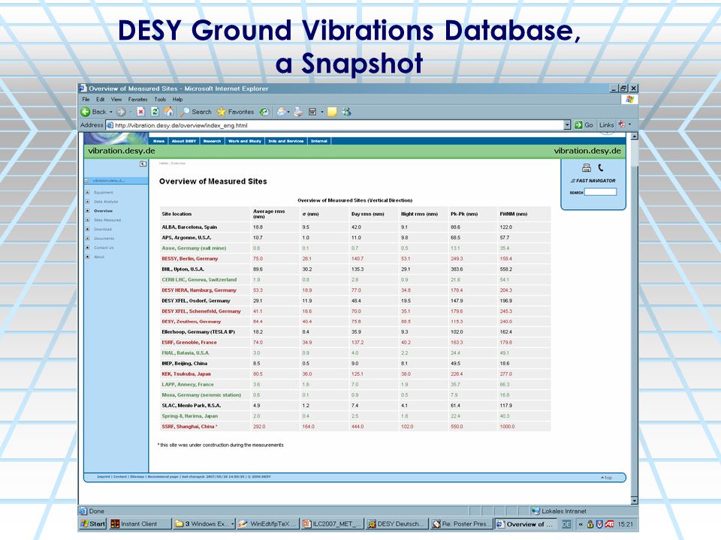Image resolution: width=721 pixels, height=540 pixels.
Task: Click the yellow Discuss note icon
Action: 332,112
